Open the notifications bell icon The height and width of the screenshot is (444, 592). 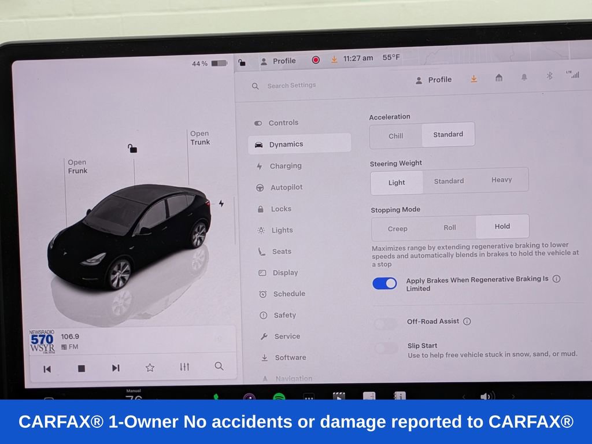coord(524,77)
